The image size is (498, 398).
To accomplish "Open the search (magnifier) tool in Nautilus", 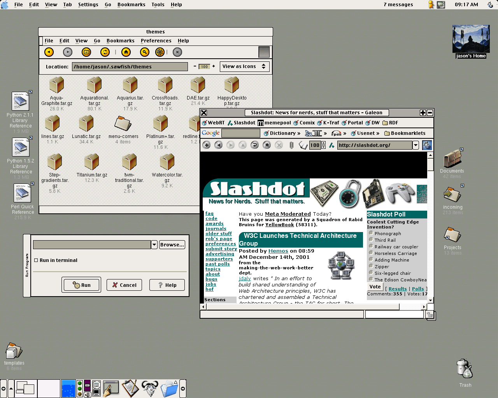I will [144, 52].
